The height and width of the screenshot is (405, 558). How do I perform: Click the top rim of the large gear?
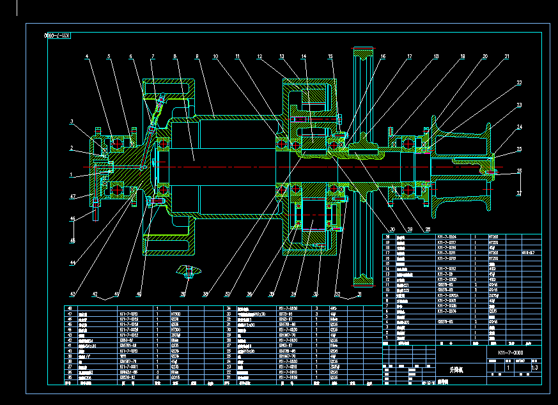pos(362,50)
